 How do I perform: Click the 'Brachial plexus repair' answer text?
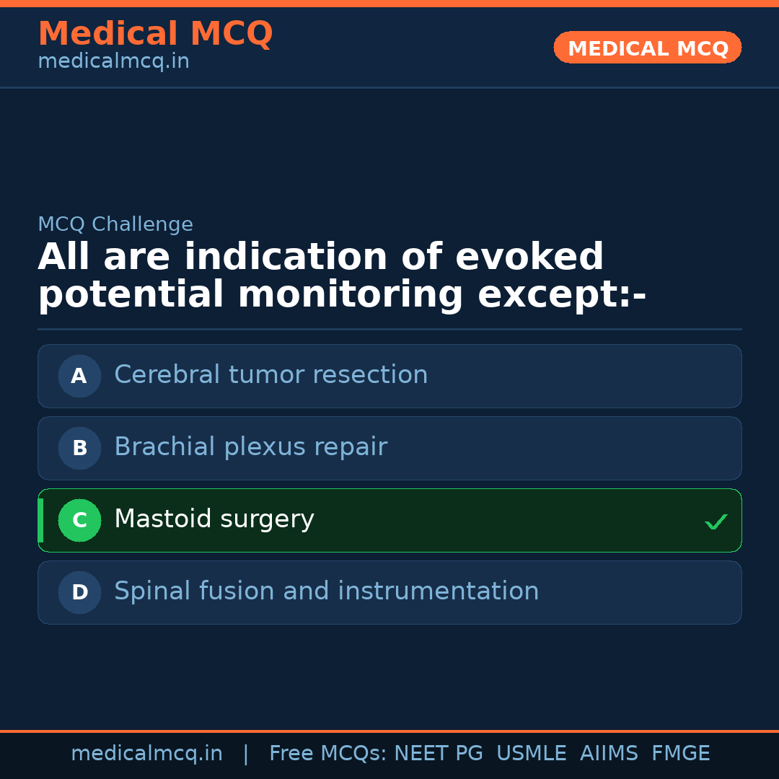[250, 447]
